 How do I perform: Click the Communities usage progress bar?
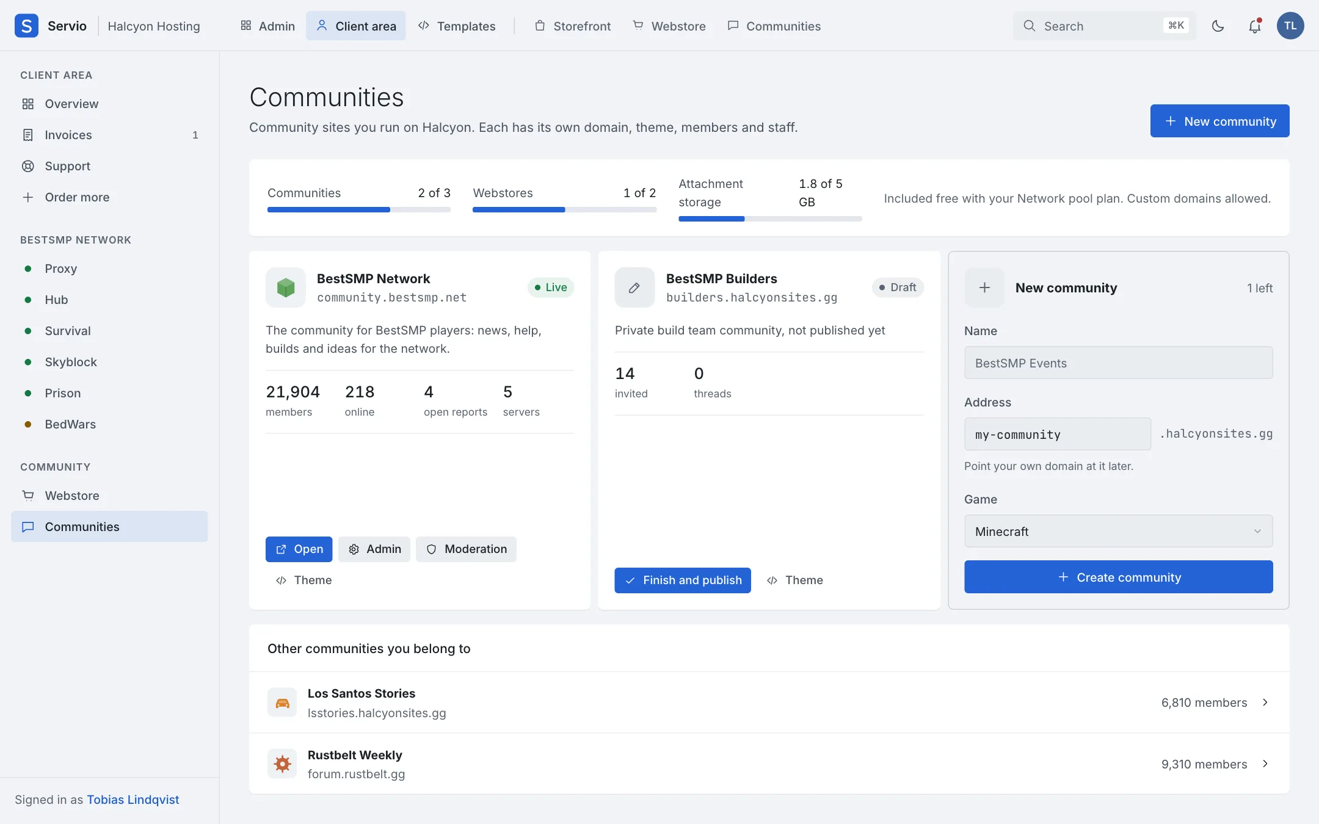(359, 210)
